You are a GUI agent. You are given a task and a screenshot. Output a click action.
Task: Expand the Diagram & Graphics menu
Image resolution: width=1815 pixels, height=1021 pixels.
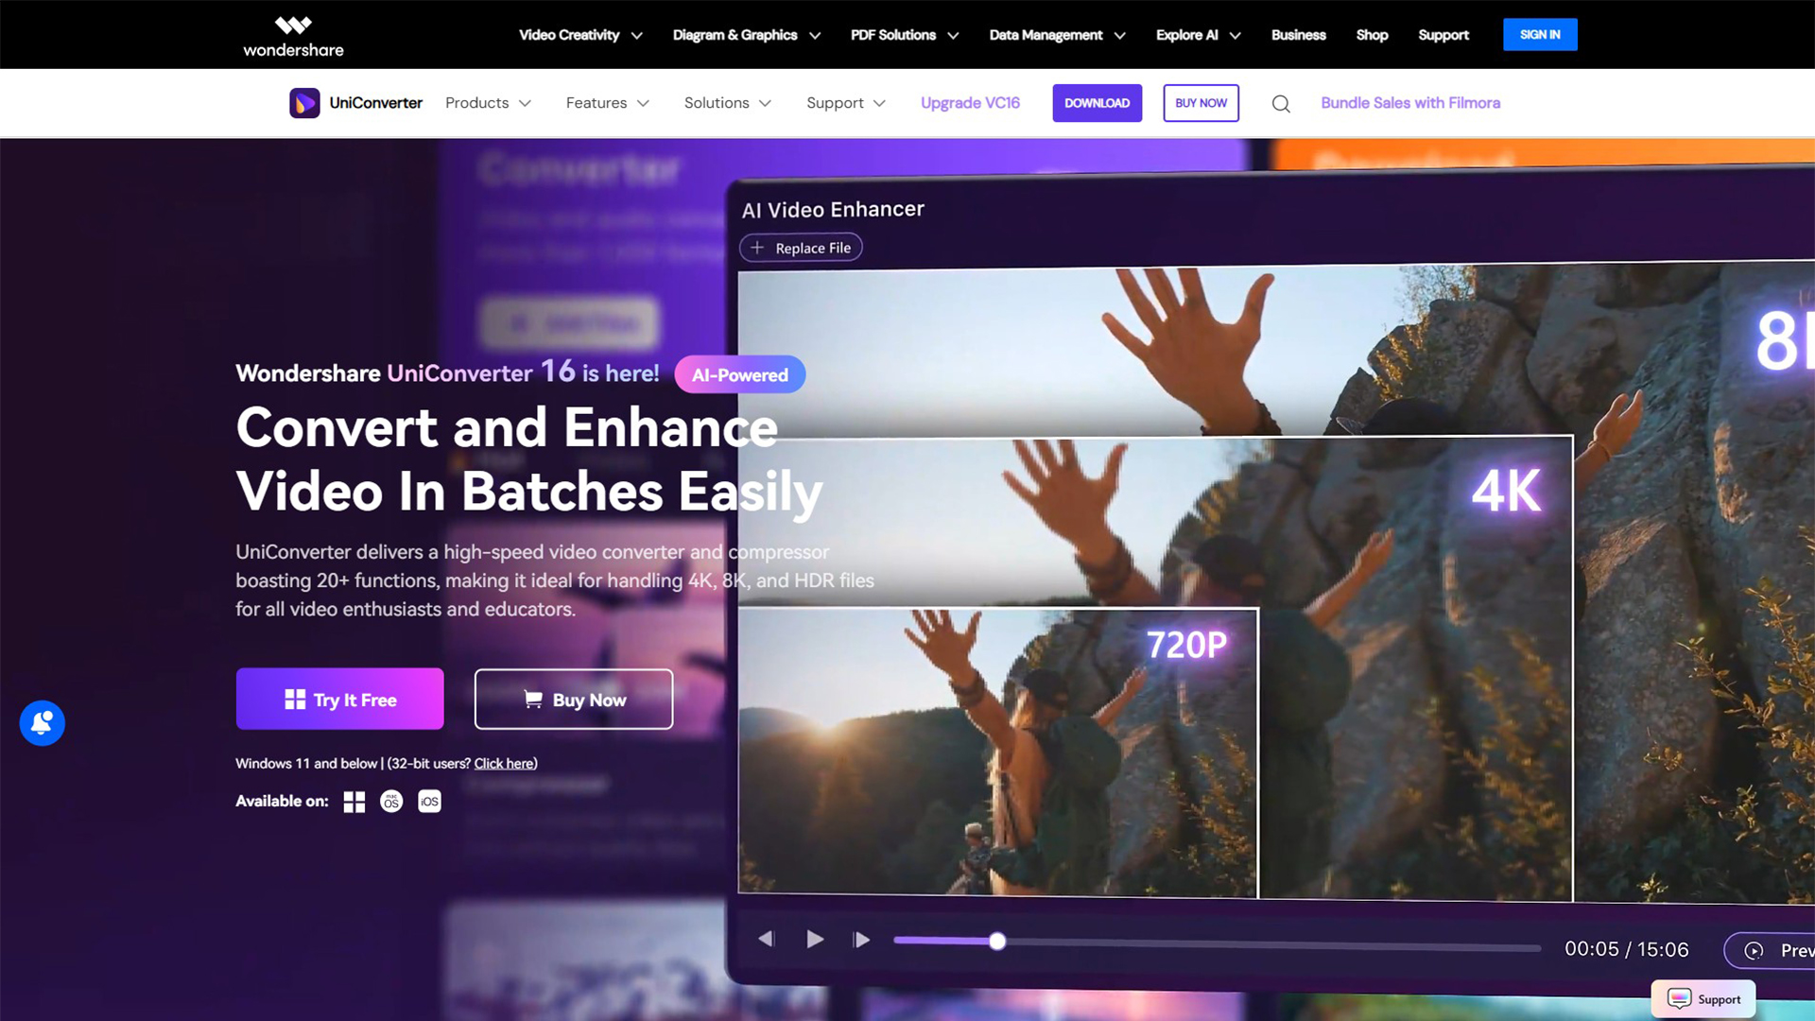pos(747,35)
